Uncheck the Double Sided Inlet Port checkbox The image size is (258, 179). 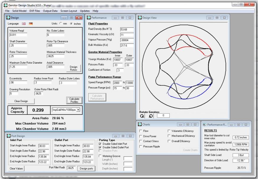[101, 144]
